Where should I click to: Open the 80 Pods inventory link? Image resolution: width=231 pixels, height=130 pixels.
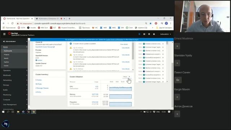[39, 84]
